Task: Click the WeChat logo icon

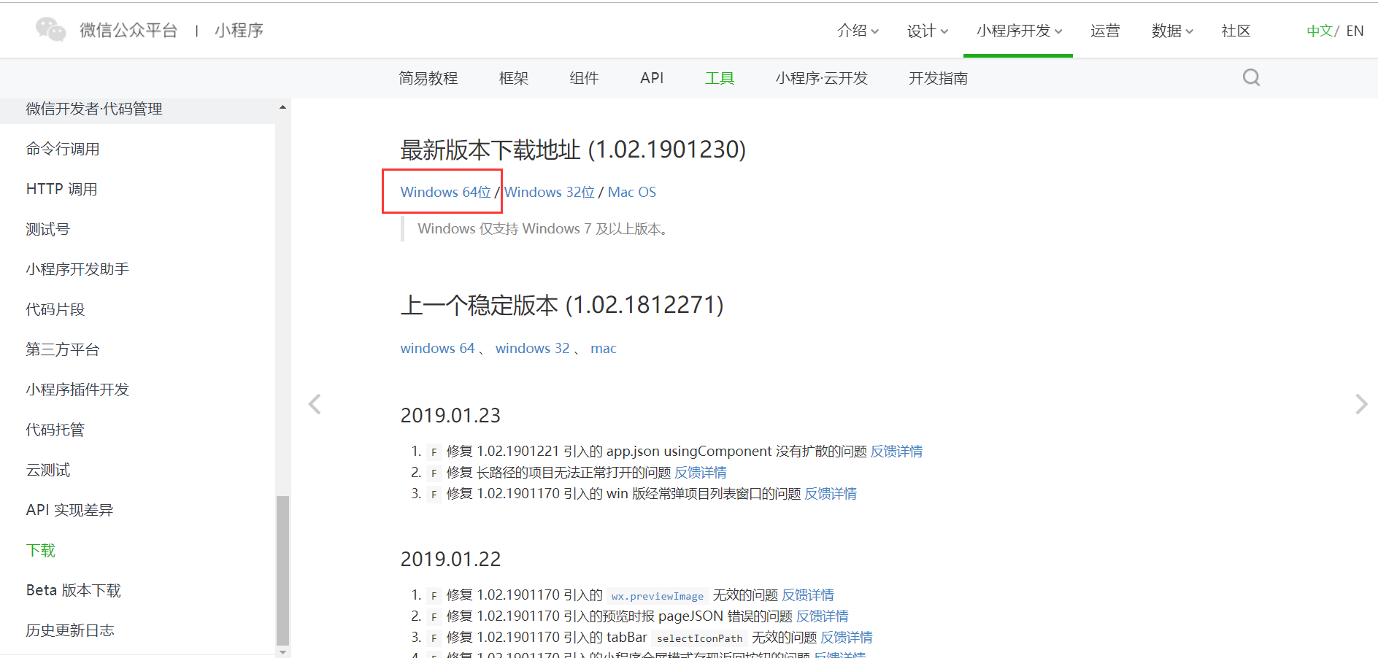Action: pos(51,30)
